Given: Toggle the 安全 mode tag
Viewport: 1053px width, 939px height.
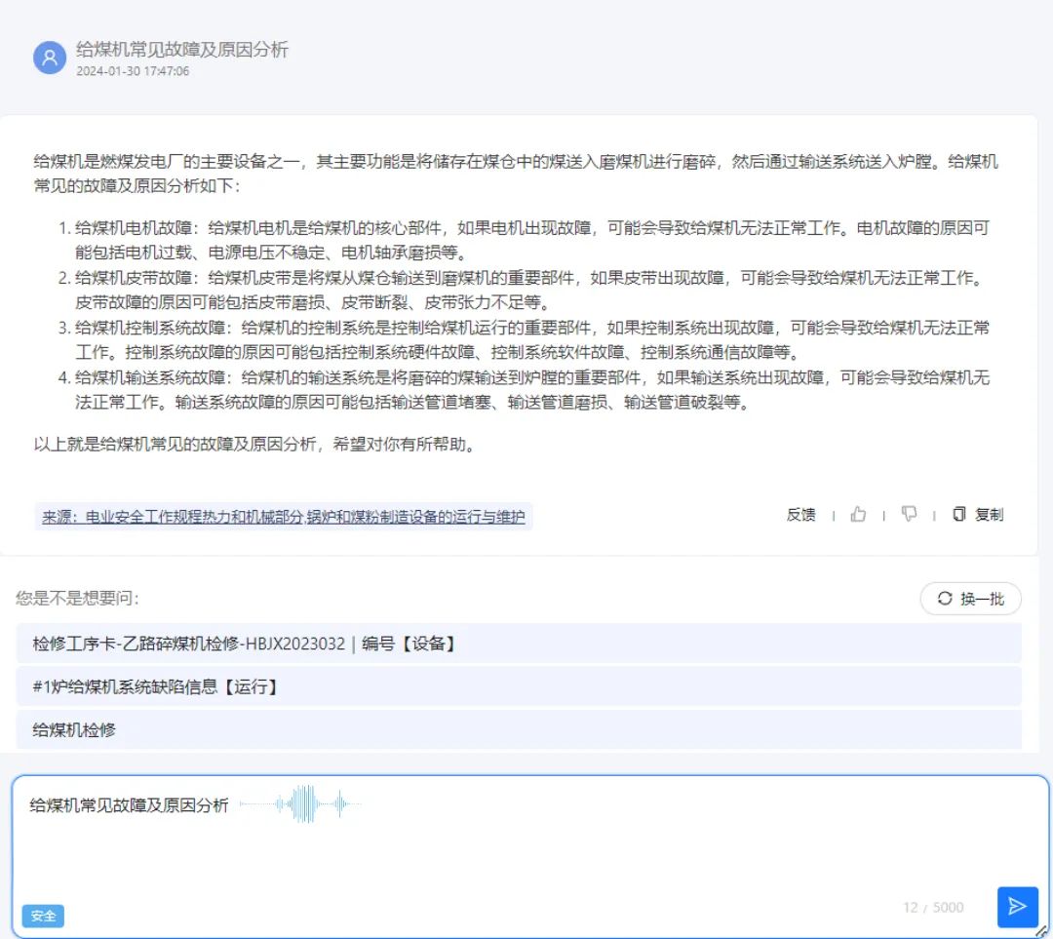Looking at the screenshot, I should tap(43, 916).
